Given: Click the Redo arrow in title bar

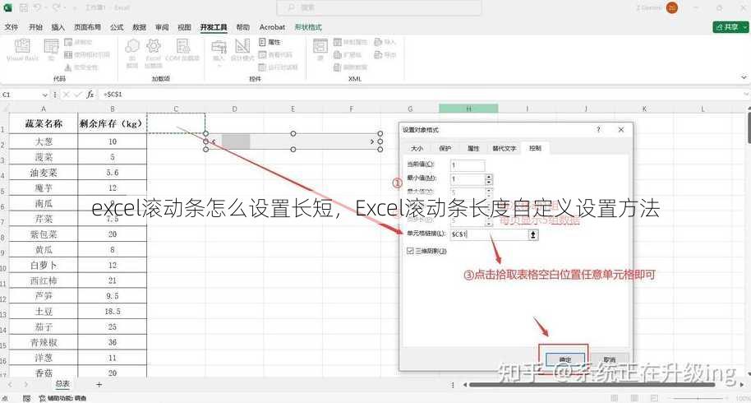Looking at the screenshot, I should [x=57, y=7].
